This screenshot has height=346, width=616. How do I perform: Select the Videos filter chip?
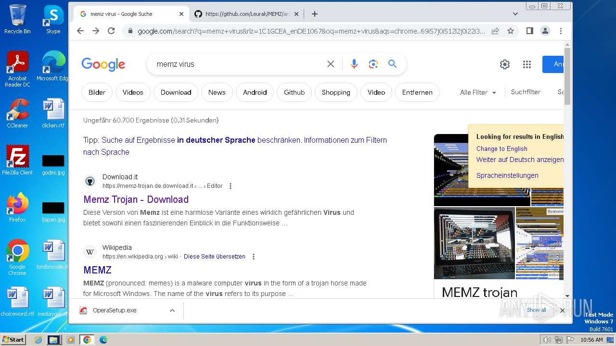133,92
